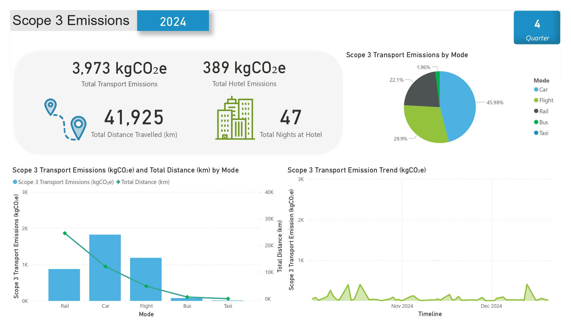Click the Nov 2024 timeline label
Screen dimensions: 571x330
[402, 306]
